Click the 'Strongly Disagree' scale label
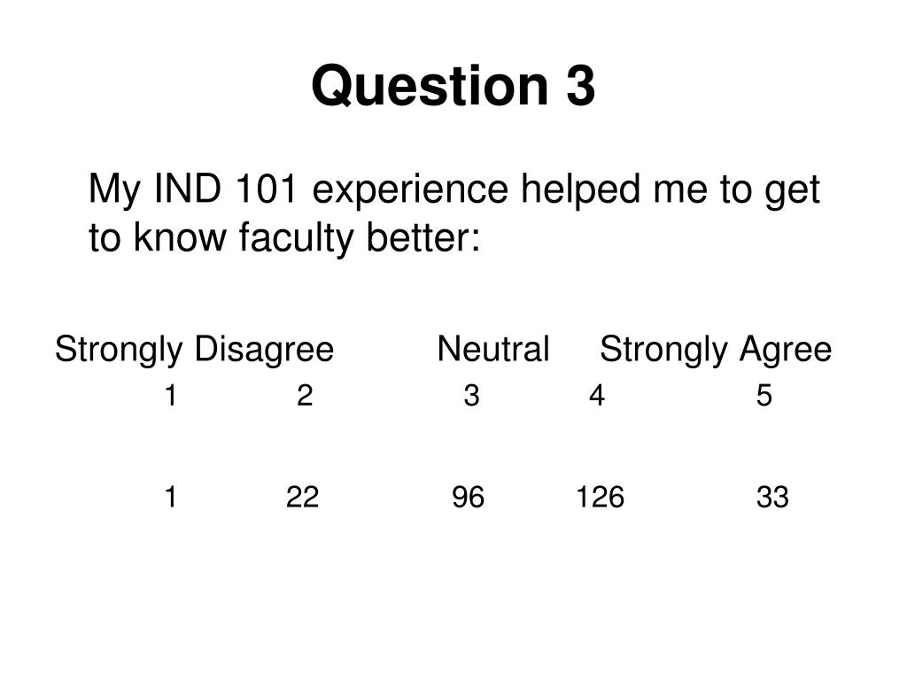The image size is (907, 680). point(194,350)
